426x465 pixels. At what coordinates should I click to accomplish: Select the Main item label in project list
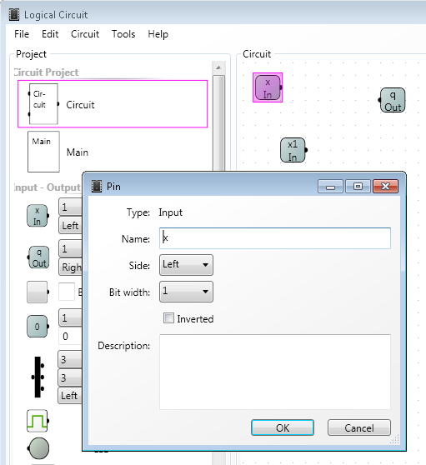(78, 152)
